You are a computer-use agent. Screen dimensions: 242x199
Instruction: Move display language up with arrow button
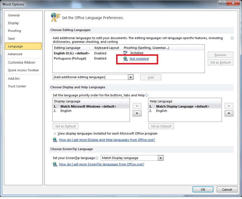click(137, 106)
